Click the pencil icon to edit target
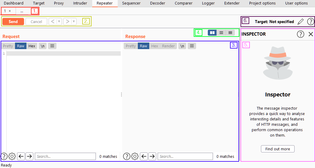This screenshot has height=168, width=315. click(x=300, y=22)
